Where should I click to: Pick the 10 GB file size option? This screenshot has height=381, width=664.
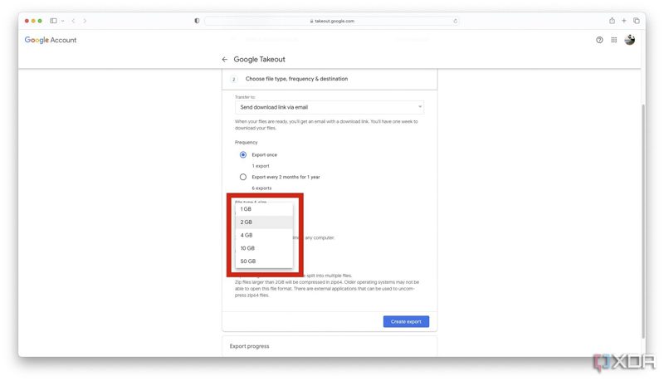coord(247,248)
